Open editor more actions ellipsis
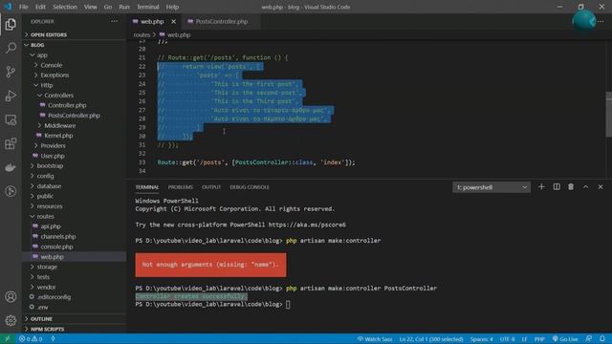 pos(601,21)
